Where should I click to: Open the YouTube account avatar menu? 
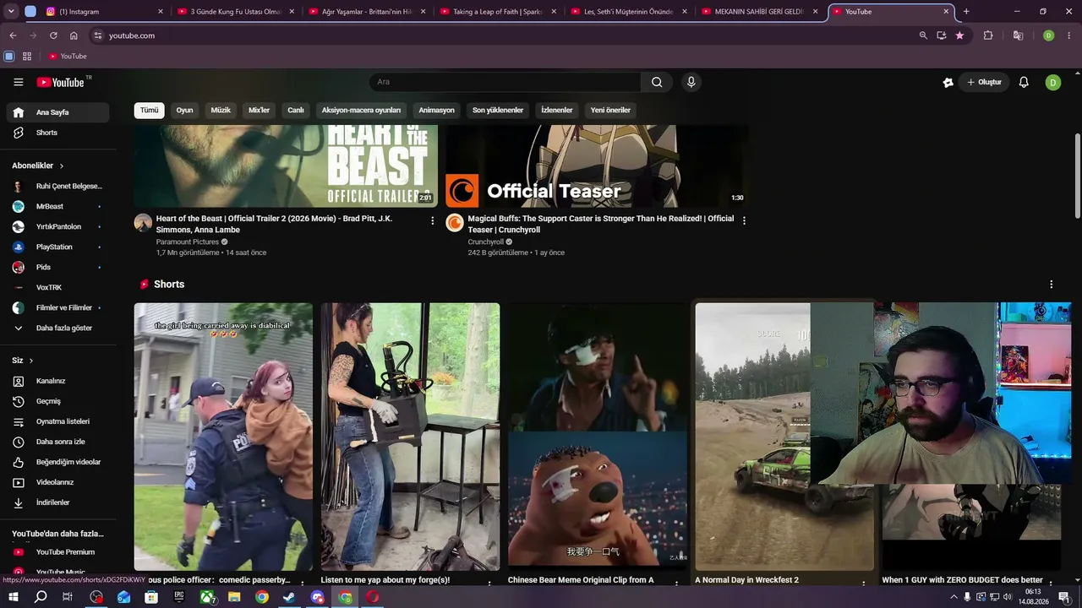click(1053, 82)
